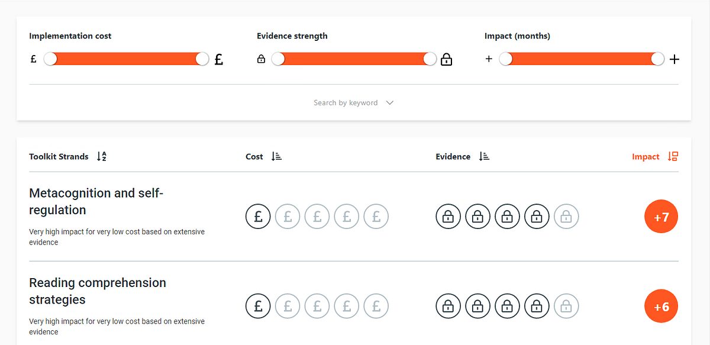Click the Toolkit Strands column header
The image size is (710, 345).
(x=59, y=157)
